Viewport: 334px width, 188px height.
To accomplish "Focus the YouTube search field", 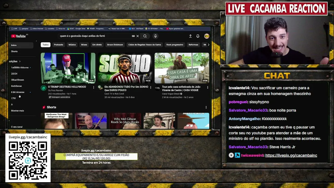I will tap(95, 36).
